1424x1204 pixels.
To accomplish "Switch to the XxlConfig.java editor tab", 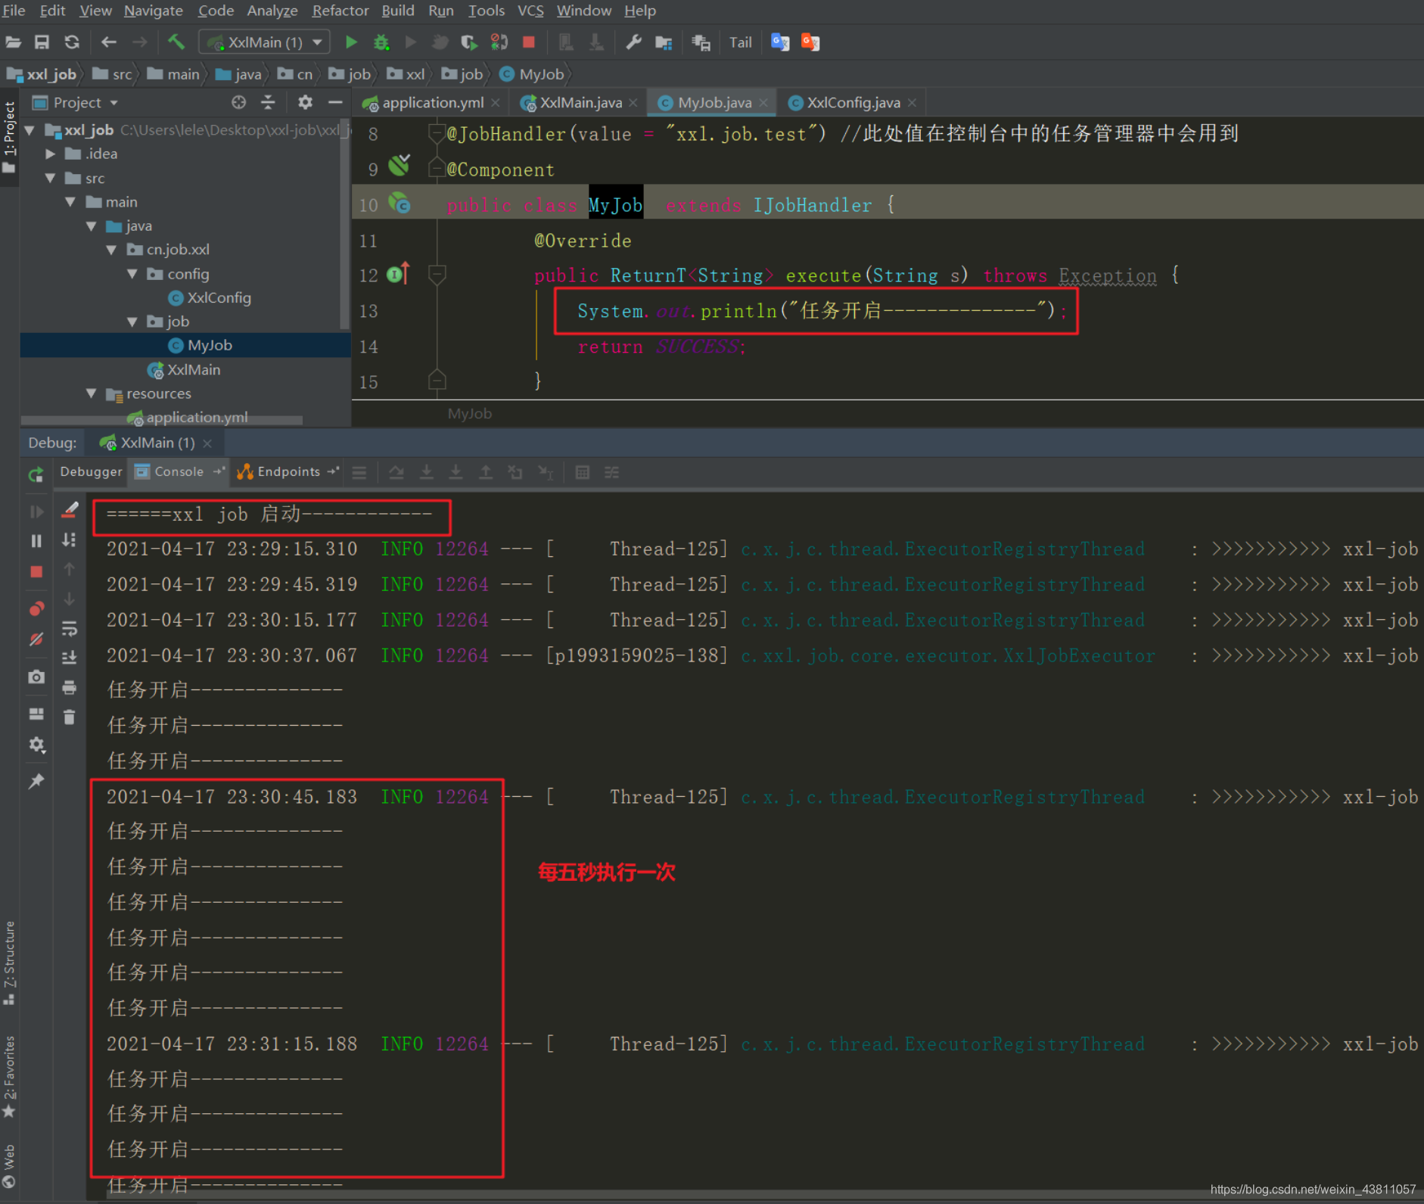I will pos(852,102).
